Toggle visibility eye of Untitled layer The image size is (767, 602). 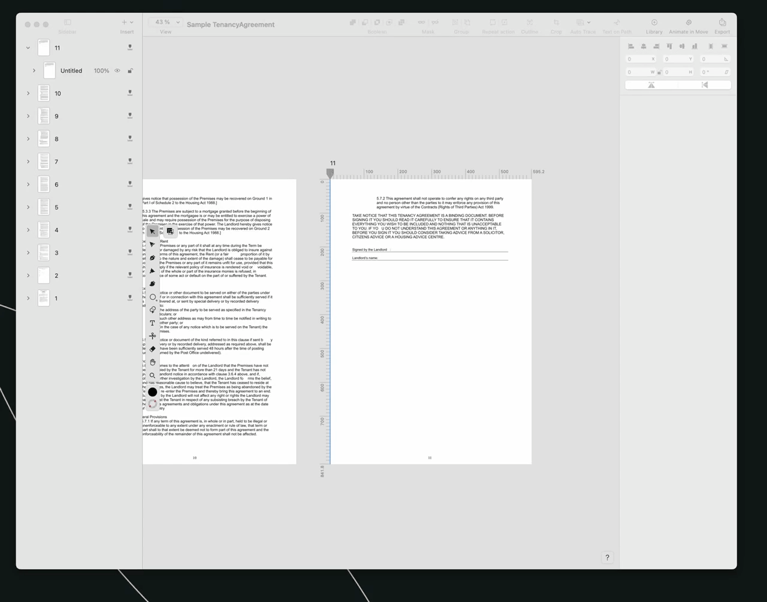click(x=117, y=71)
